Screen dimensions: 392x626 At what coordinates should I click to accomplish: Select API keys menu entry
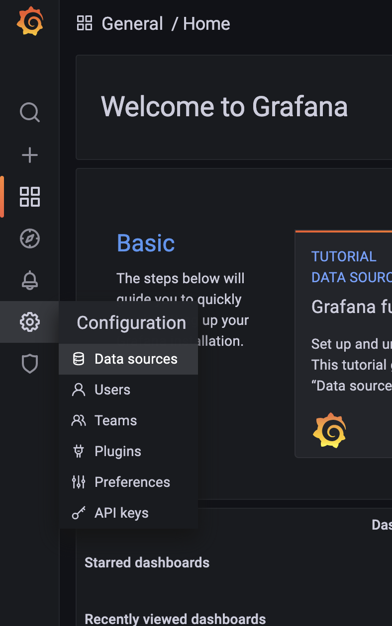point(121,513)
